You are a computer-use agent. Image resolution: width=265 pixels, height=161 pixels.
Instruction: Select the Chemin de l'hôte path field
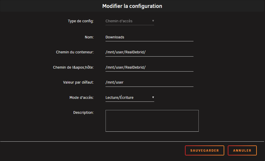tap(150, 67)
